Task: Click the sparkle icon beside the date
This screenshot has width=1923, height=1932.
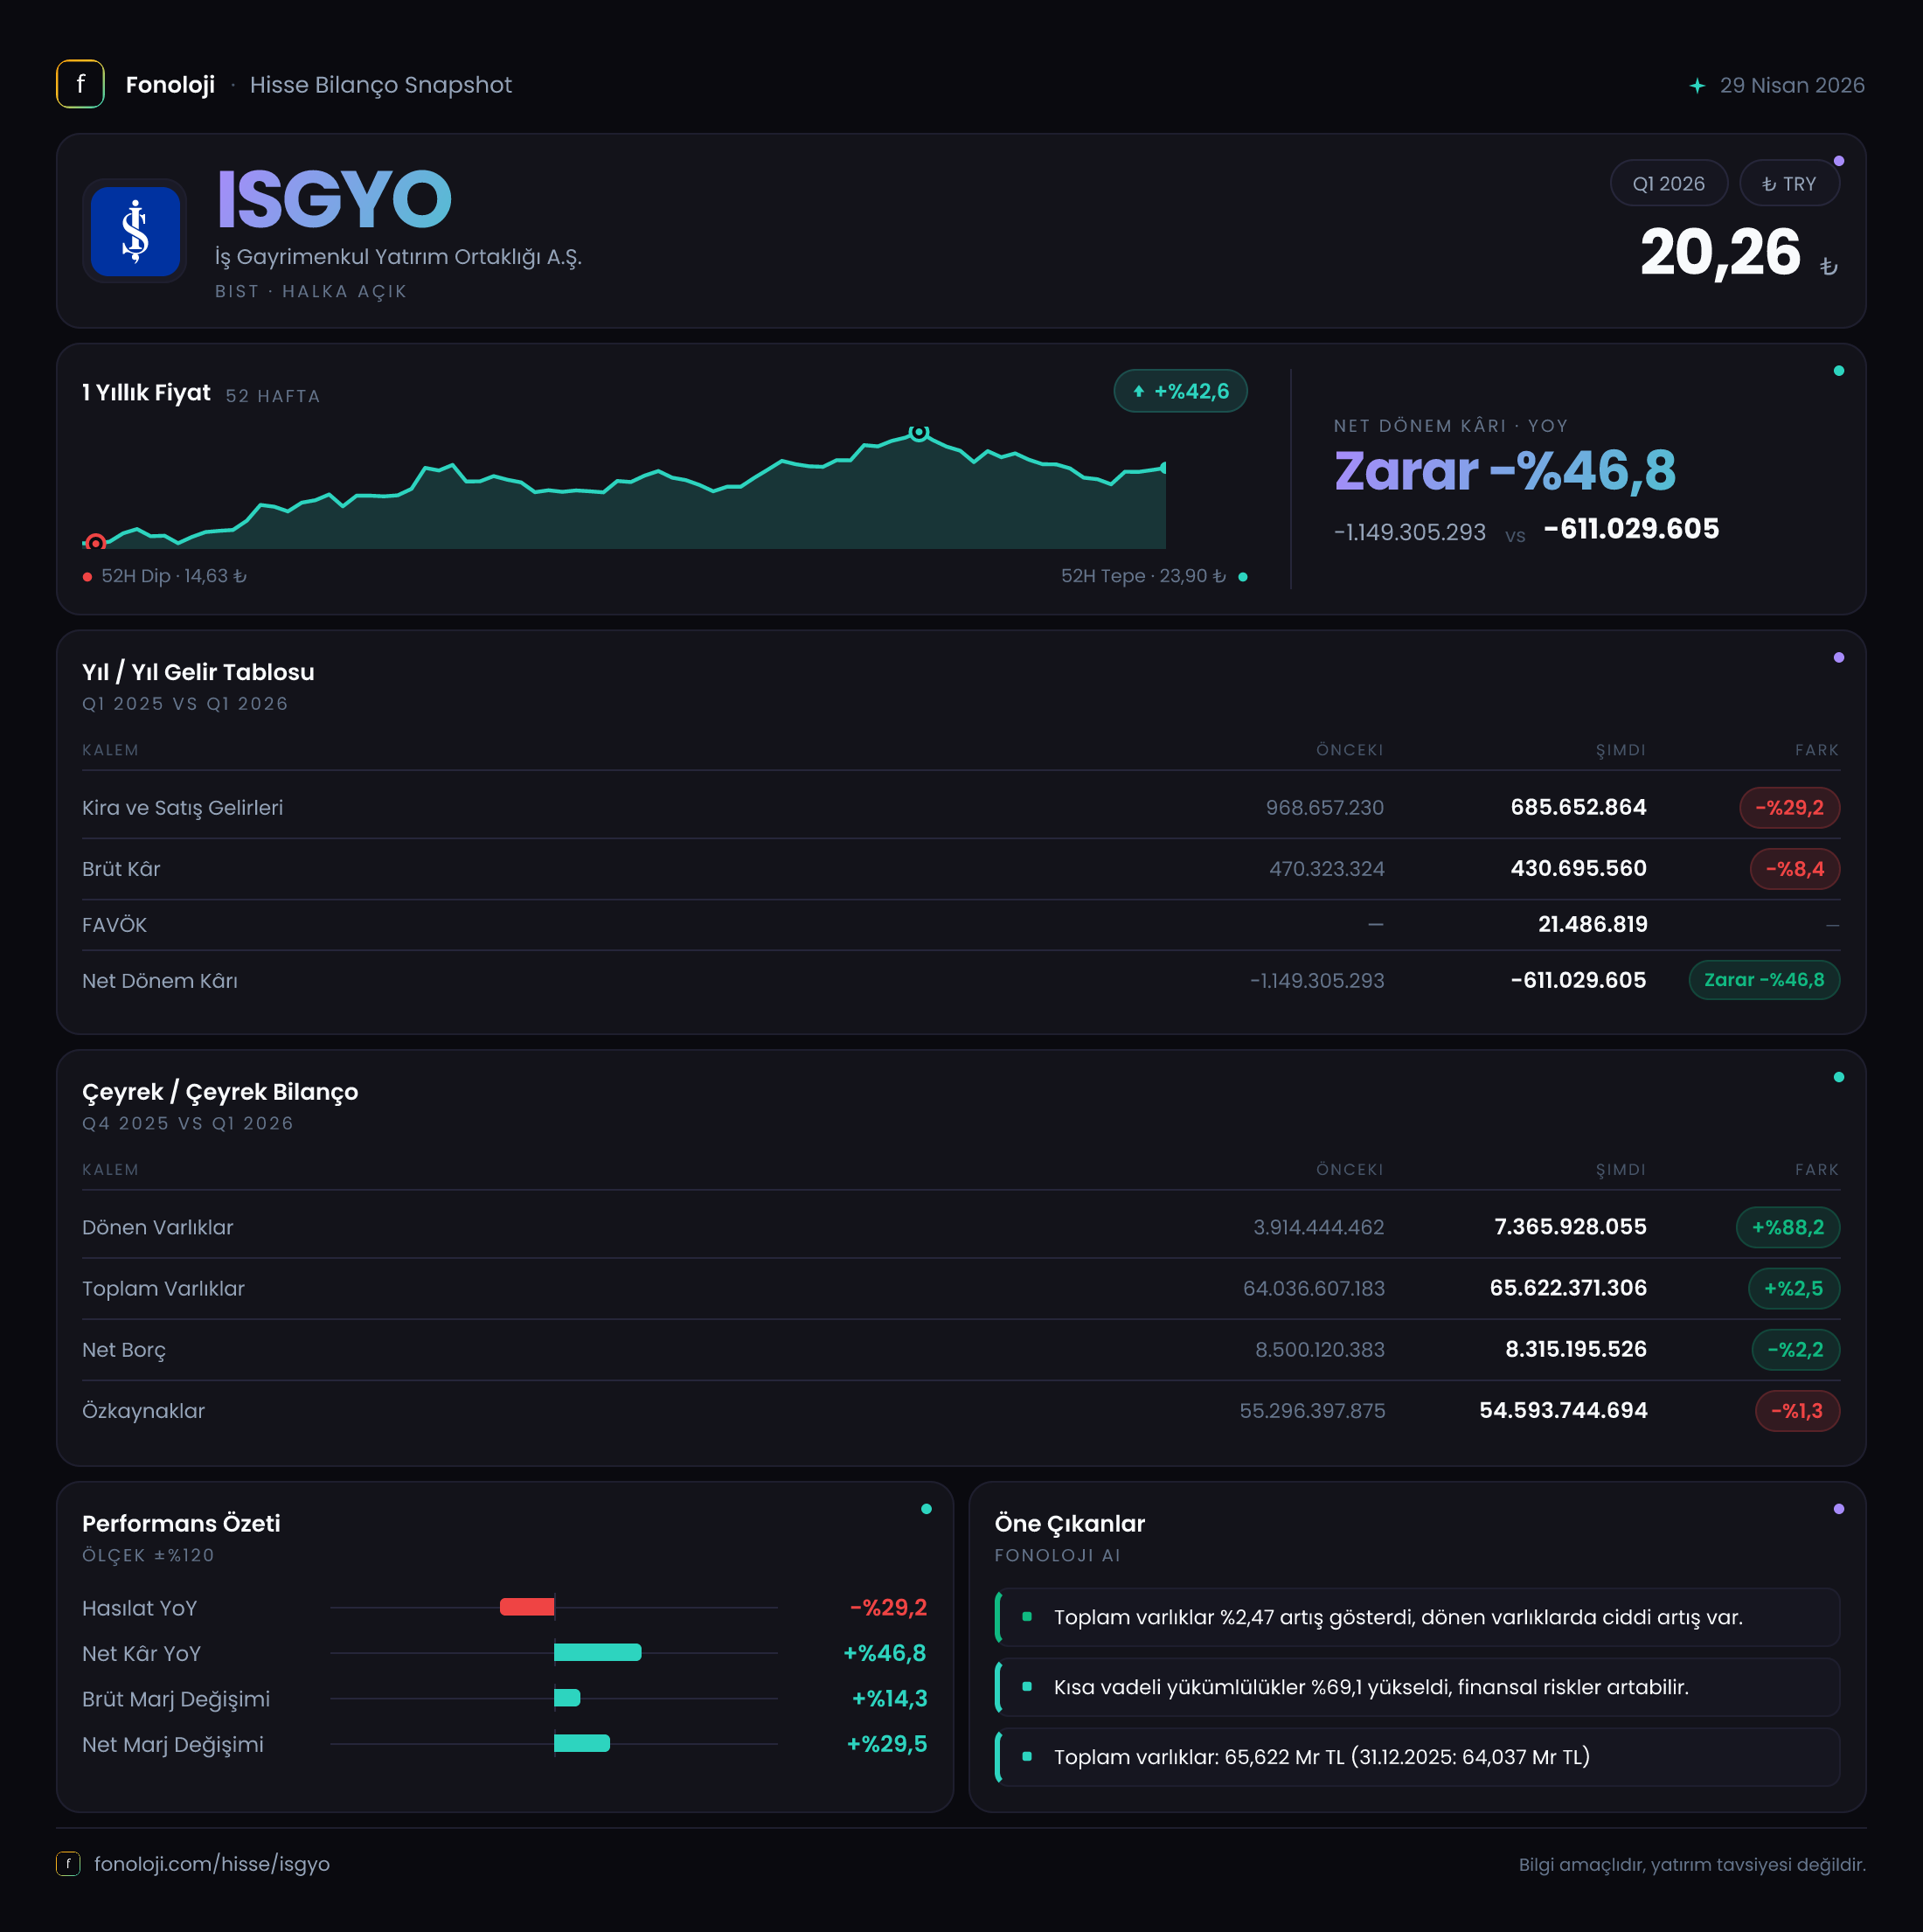Action: [1697, 86]
